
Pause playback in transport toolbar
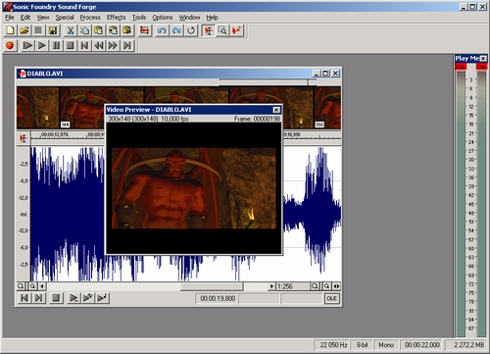pyautogui.click(x=56, y=45)
